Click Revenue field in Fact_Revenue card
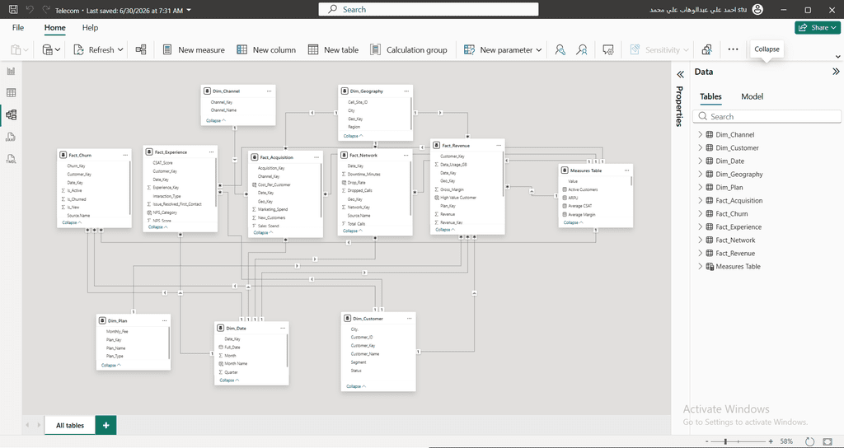Image resolution: width=844 pixels, height=448 pixels. click(x=448, y=214)
